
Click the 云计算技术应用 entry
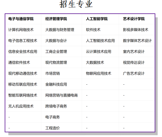tap(99, 52)
